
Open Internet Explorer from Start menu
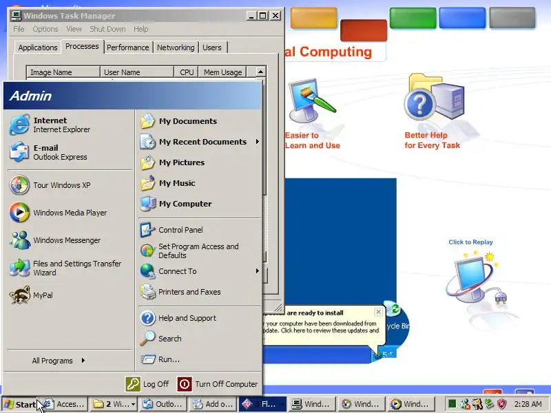[x=70, y=125]
